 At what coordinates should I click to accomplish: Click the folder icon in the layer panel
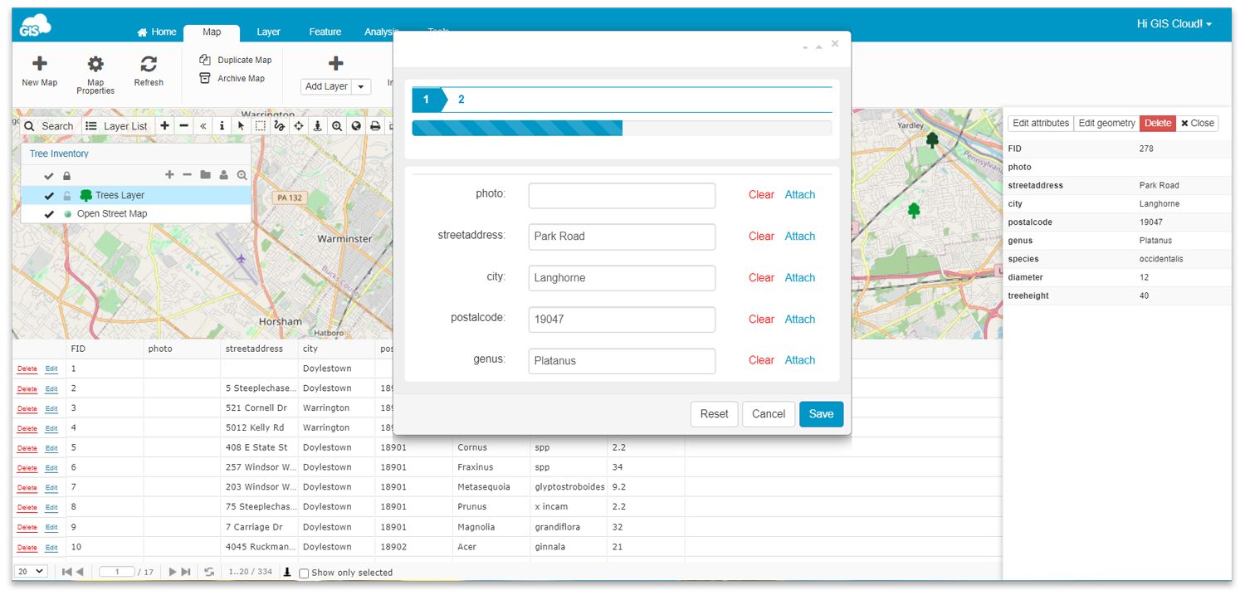[205, 175]
